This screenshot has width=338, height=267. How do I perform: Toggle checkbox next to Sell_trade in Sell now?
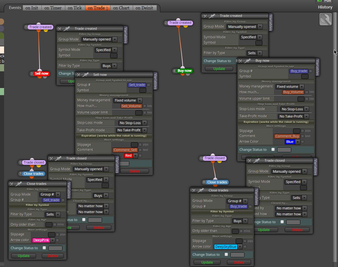[148, 85]
